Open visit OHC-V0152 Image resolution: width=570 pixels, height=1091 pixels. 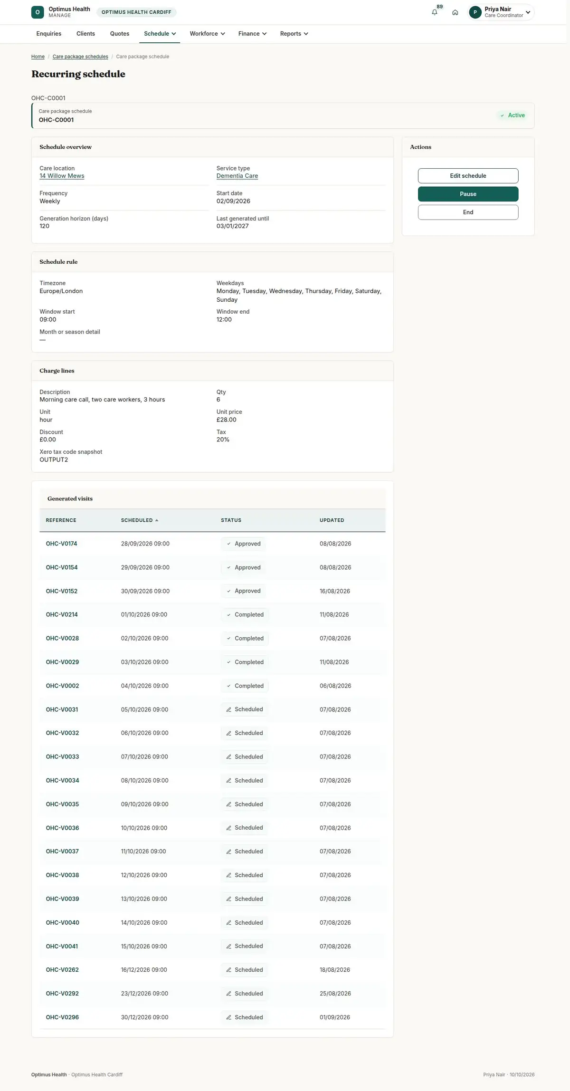(x=62, y=591)
